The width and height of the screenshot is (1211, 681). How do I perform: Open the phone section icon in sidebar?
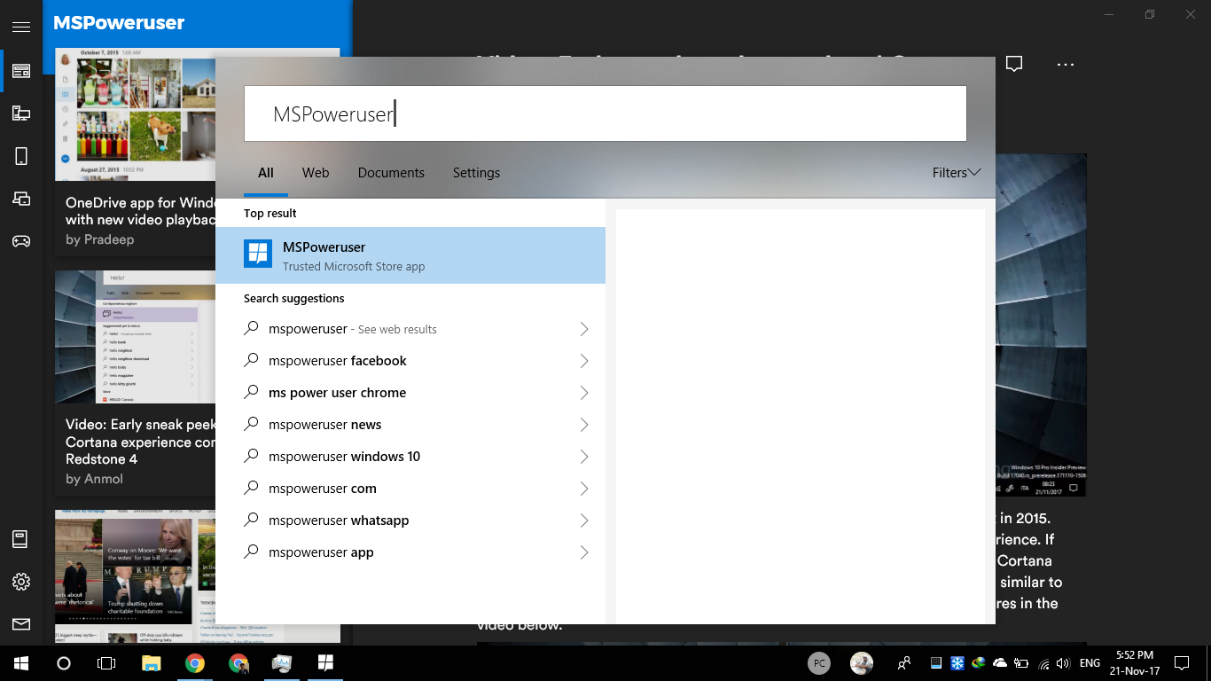pyautogui.click(x=21, y=156)
